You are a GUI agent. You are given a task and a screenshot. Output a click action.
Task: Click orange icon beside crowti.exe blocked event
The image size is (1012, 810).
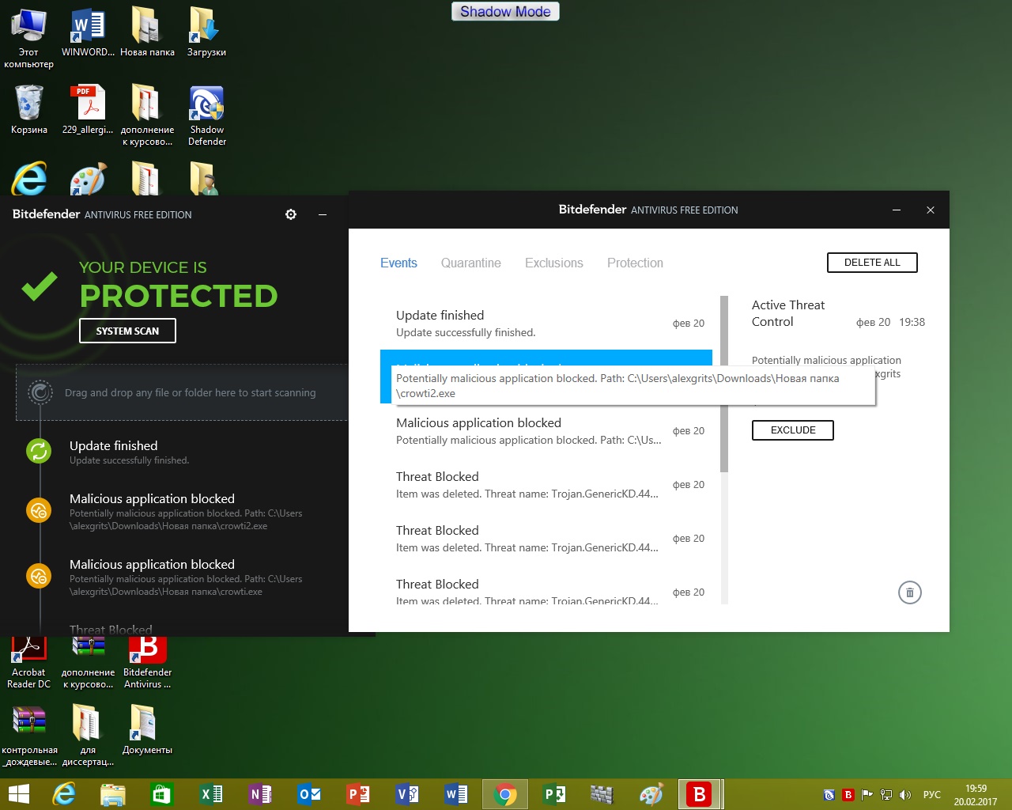[39, 577]
